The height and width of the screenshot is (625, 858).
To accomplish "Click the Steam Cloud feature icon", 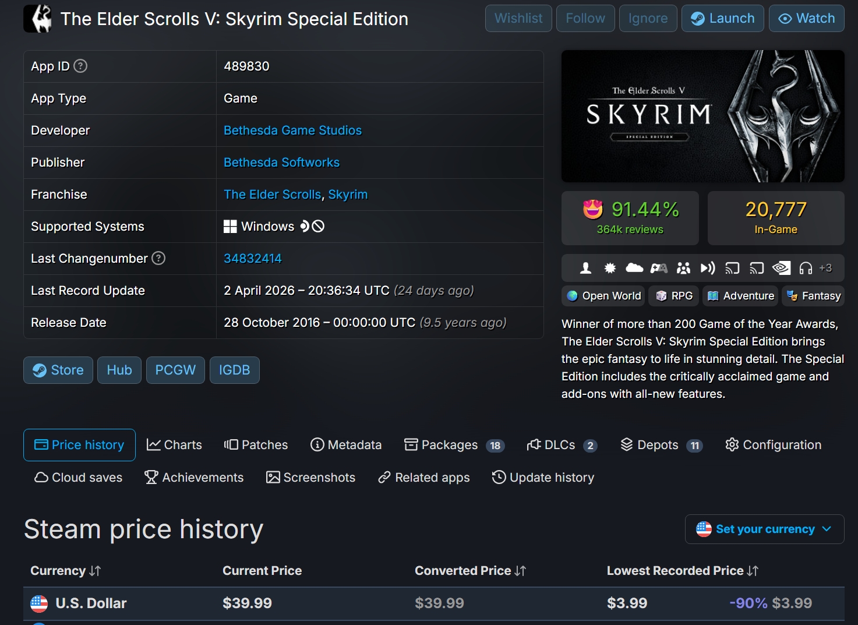I will pyautogui.click(x=634, y=268).
